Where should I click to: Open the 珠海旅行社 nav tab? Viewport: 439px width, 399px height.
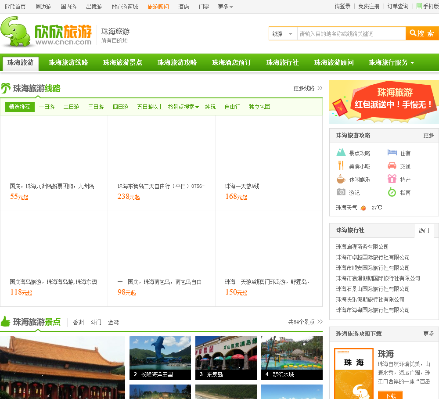click(x=282, y=62)
